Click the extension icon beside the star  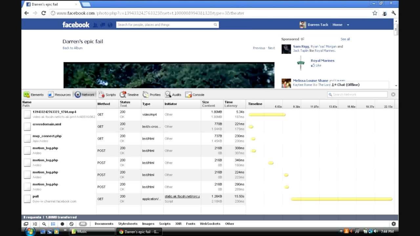(x=385, y=13)
